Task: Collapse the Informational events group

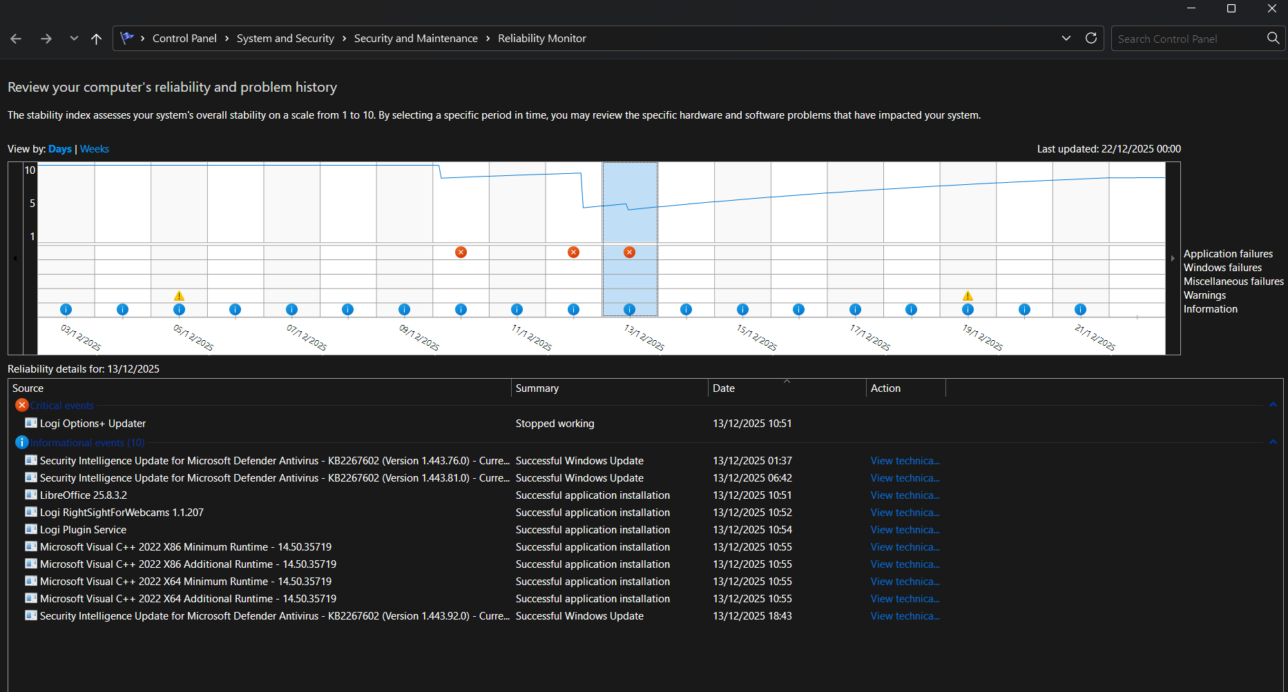Action: pyautogui.click(x=1273, y=442)
